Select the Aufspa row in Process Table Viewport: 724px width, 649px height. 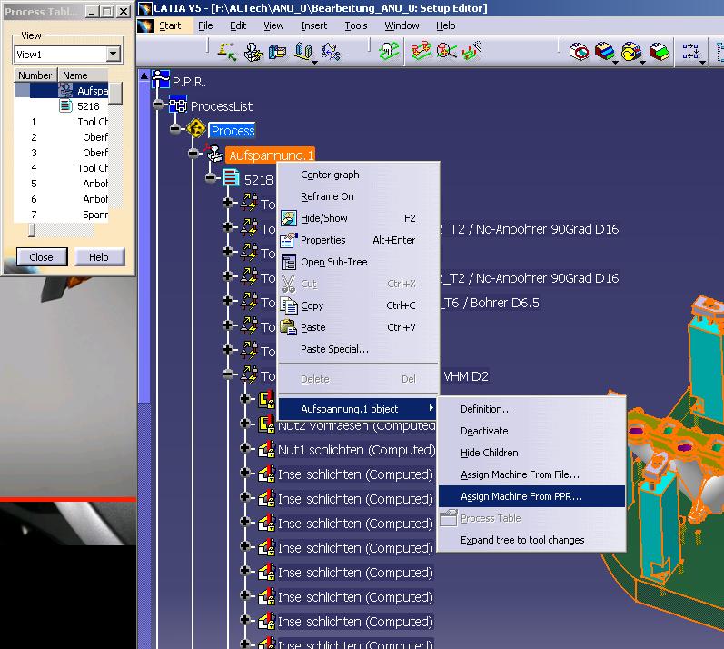61,91
